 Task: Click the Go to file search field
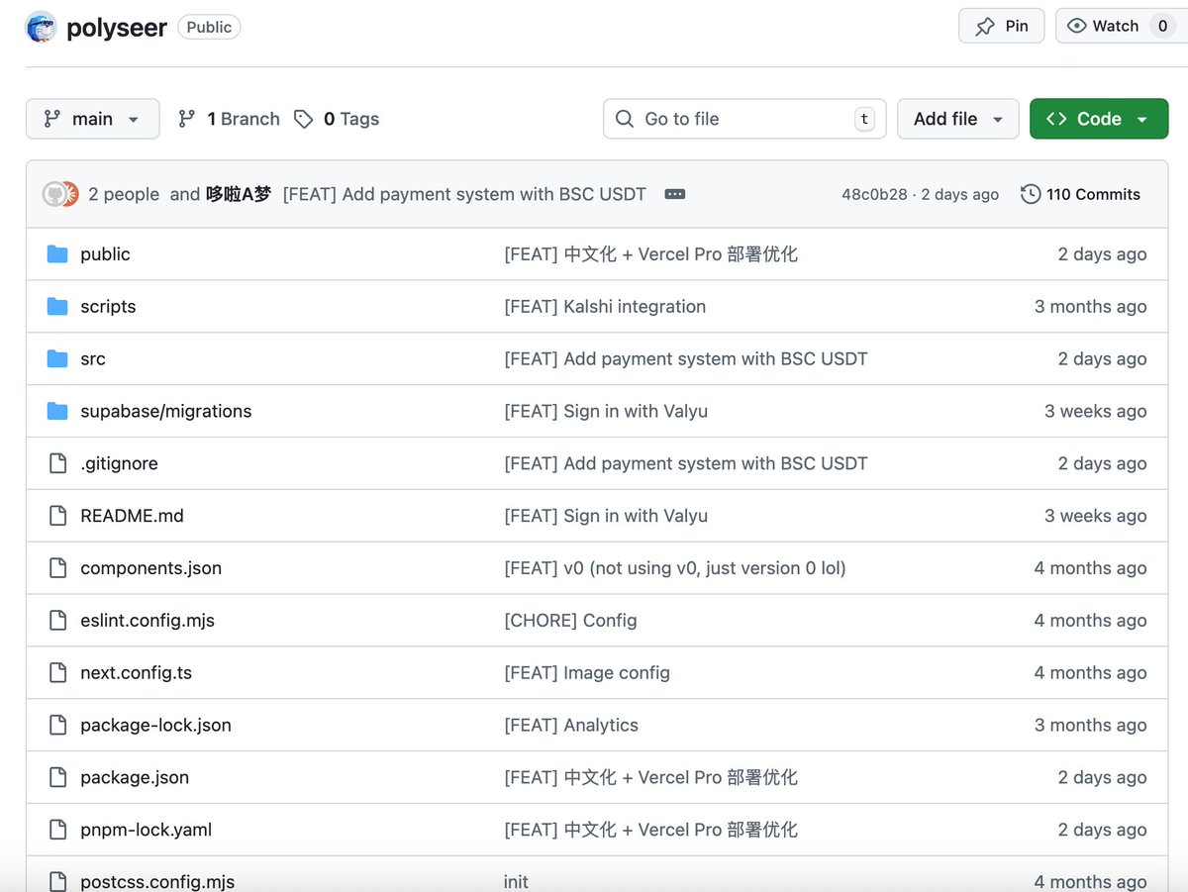pyautogui.click(x=742, y=118)
